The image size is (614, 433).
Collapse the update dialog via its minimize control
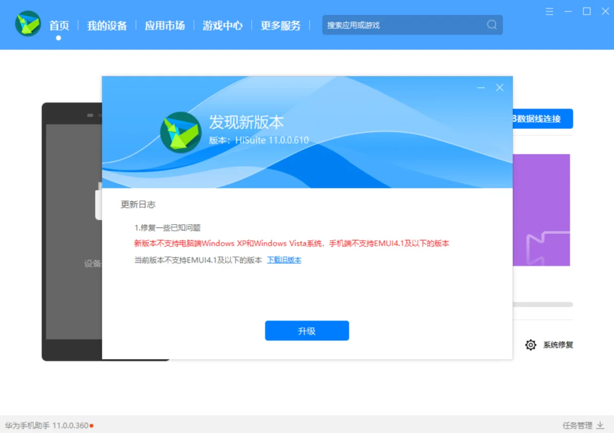pyautogui.click(x=480, y=87)
